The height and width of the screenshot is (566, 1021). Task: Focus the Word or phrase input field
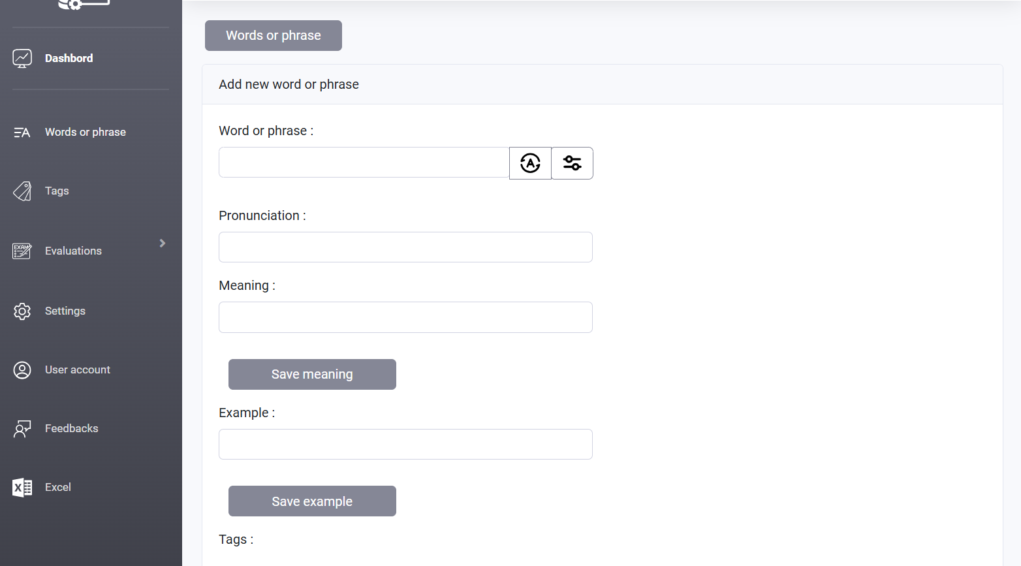pos(364,163)
